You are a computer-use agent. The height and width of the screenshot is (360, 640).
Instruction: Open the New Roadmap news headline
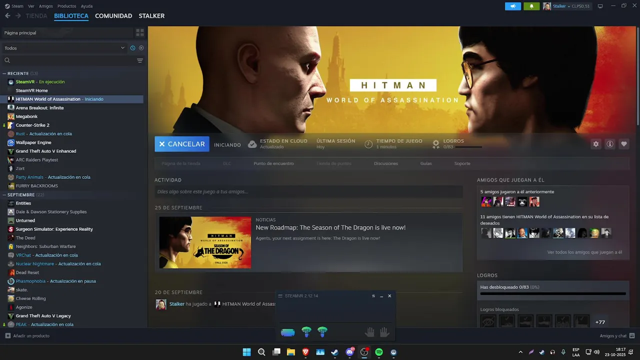(x=330, y=227)
